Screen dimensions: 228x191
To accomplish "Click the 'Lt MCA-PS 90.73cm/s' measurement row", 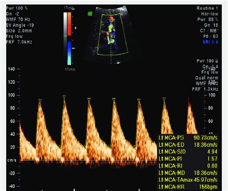I will coord(188,138).
